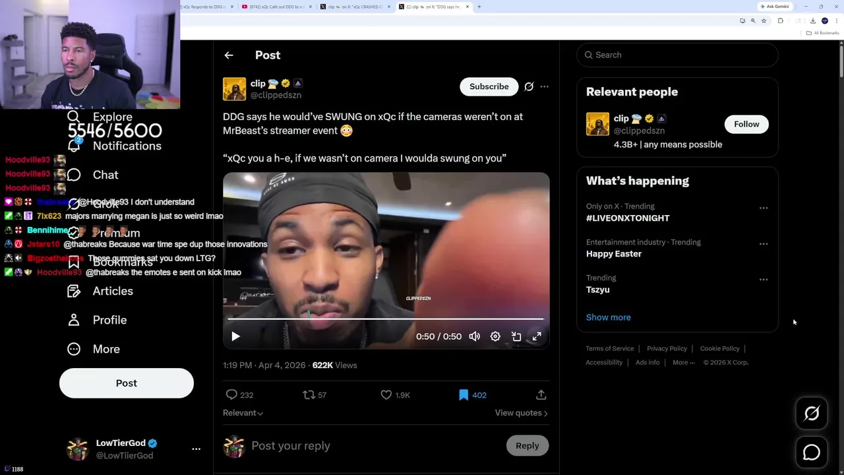Open View quotes link
The image size is (844, 475).
(x=522, y=413)
